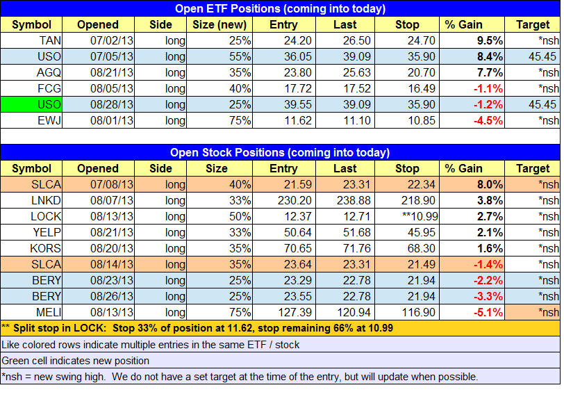Click the LOCK symbol cell
Image resolution: width=564 pixels, height=399 pixels.
[x=31, y=216]
